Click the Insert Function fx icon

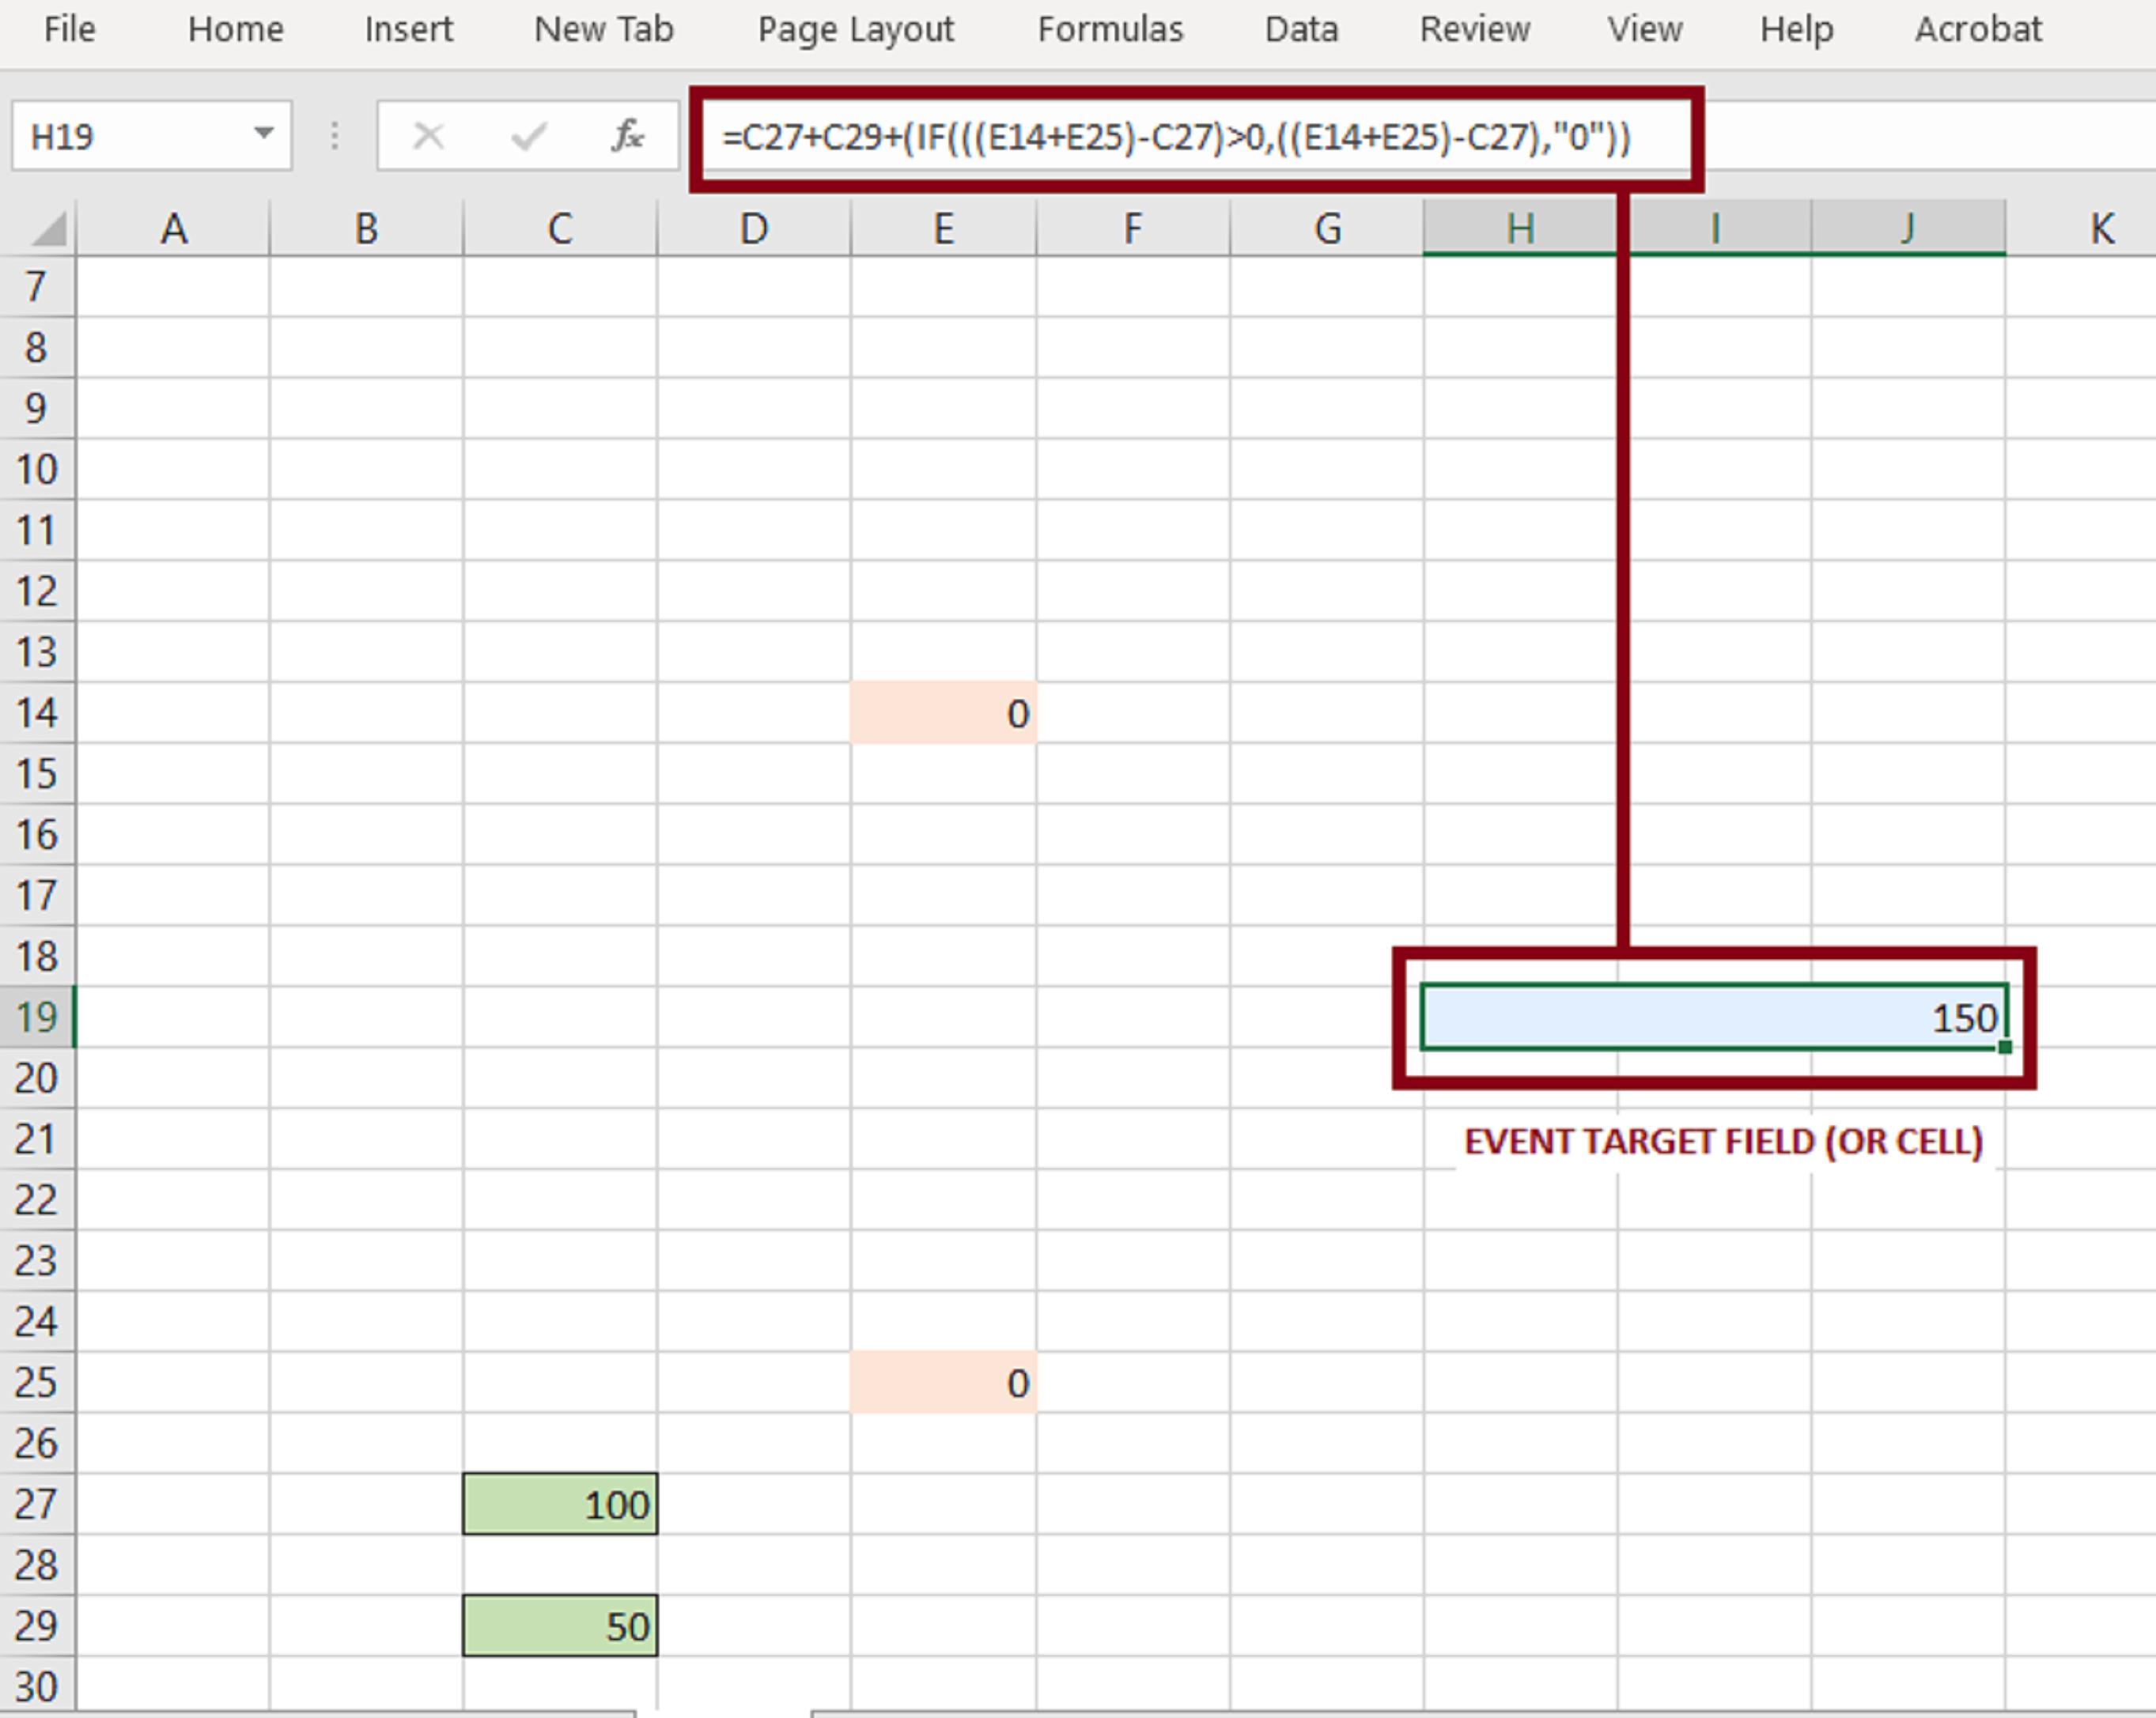[628, 136]
